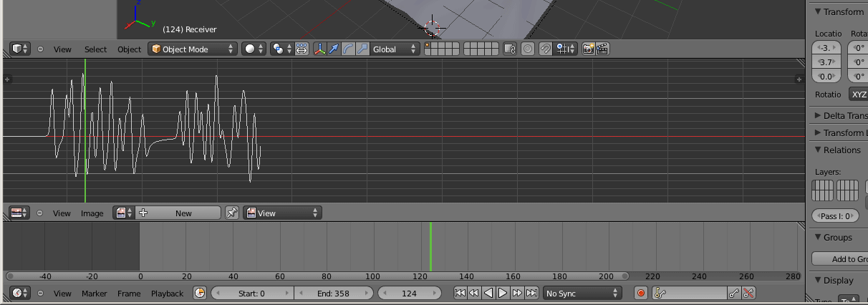Play the animation forward
The width and height of the screenshot is (868, 305).
coord(503,293)
